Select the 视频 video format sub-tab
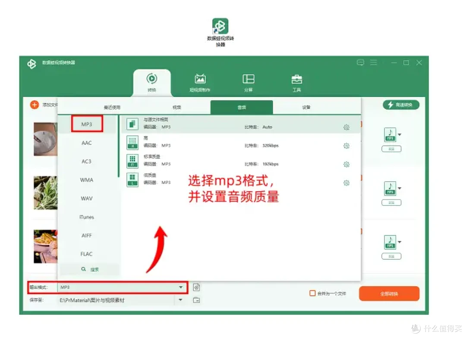Image resolution: width=466 pixels, height=338 pixels. tap(177, 107)
